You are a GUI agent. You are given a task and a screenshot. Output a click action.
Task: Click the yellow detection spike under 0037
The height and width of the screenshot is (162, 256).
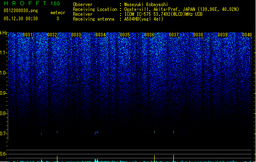pos(173,158)
